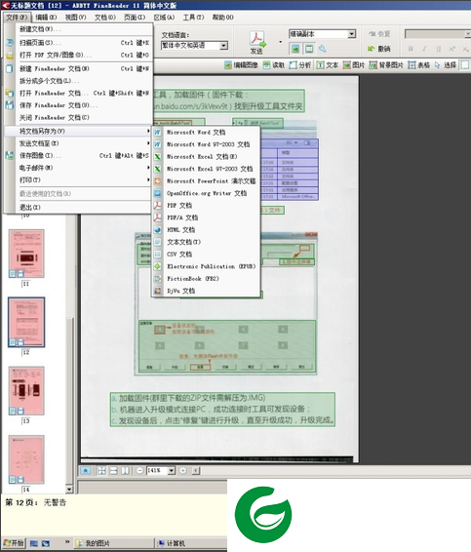Click the 撤销 undo button
The image size is (471, 552).
[x=378, y=49]
